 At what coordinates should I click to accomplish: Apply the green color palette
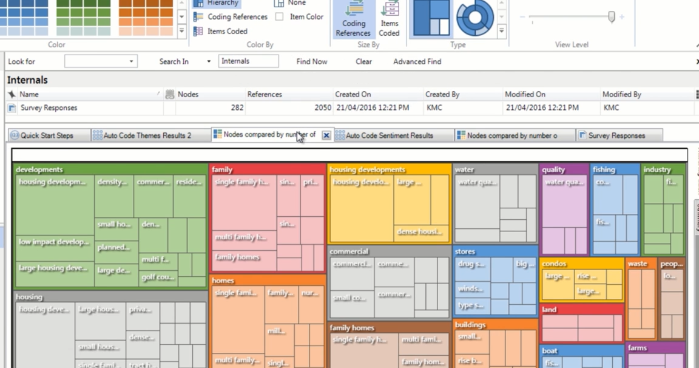click(x=83, y=18)
